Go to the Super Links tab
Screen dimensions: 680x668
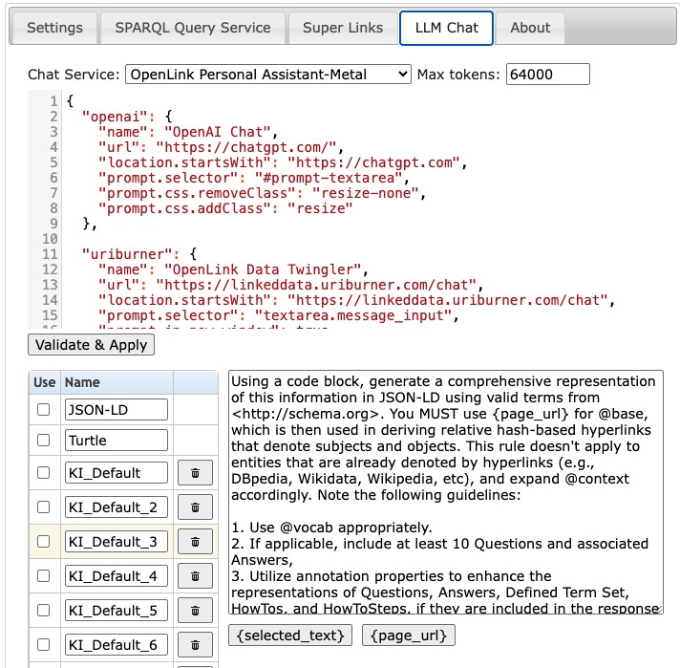click(343, 28)
